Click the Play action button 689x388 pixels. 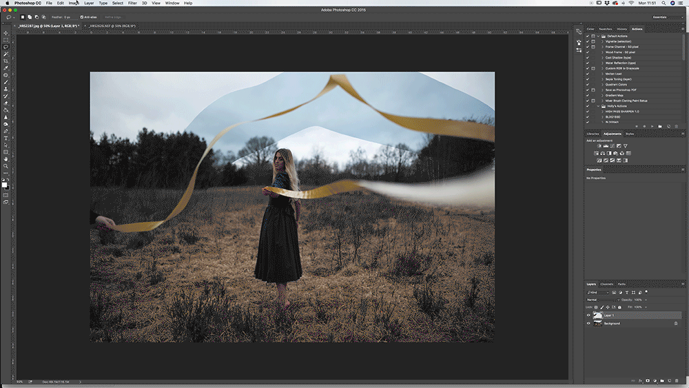tap(652, 127)
